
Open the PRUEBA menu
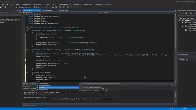[77, 4]
